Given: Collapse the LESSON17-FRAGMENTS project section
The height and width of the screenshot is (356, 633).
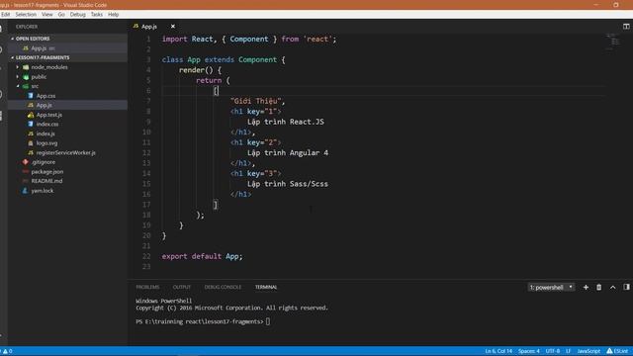Looking at the screenshot, I should pos(43,57).
